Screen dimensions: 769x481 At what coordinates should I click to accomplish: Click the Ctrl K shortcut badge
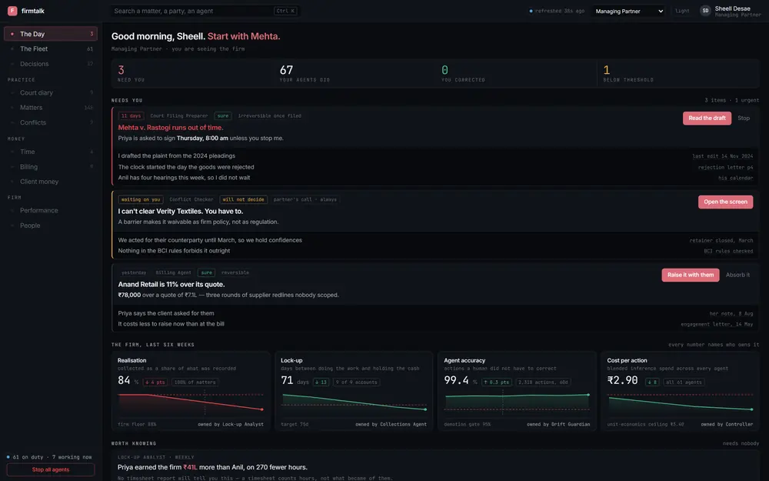(285, 11)
